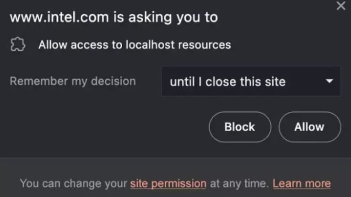
Task: Open the Remember my decision dropdown
Action: (x=250, y=82)
